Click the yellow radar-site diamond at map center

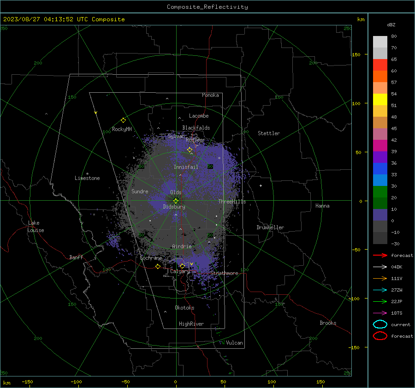[176, 201]
